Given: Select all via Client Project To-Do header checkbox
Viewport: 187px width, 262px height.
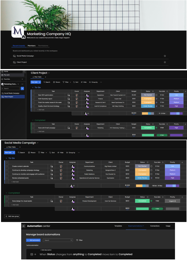Looking at the screenshot, I should point(33,91).
